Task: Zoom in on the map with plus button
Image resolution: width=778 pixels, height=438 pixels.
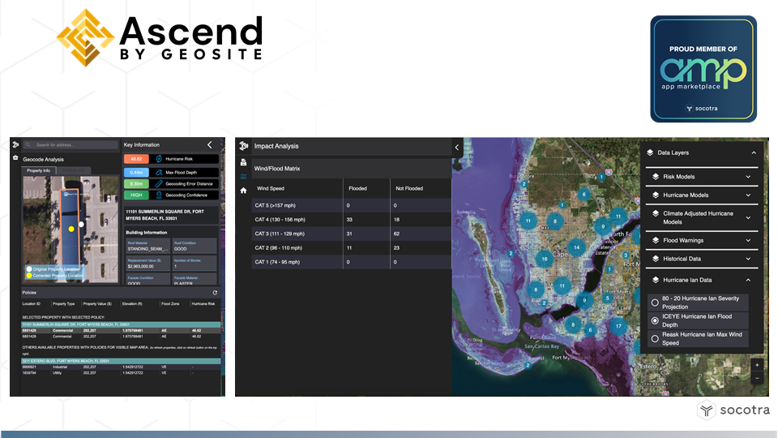Action: coord(757,365)
